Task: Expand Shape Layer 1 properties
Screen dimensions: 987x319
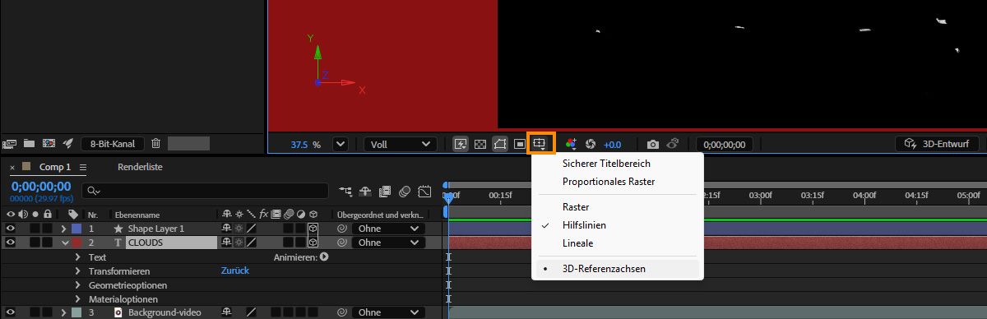Action: point(65,229)
